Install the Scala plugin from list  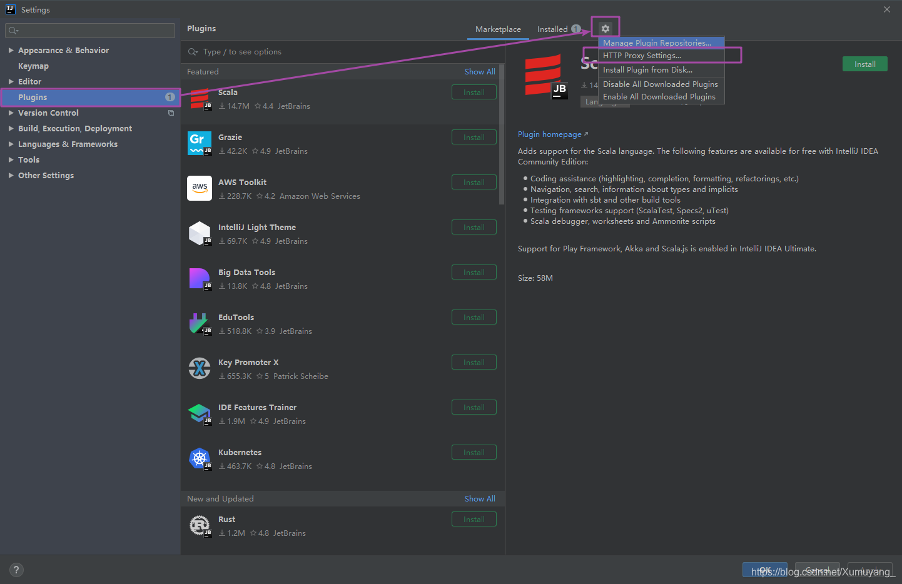[x=474, y=92]
